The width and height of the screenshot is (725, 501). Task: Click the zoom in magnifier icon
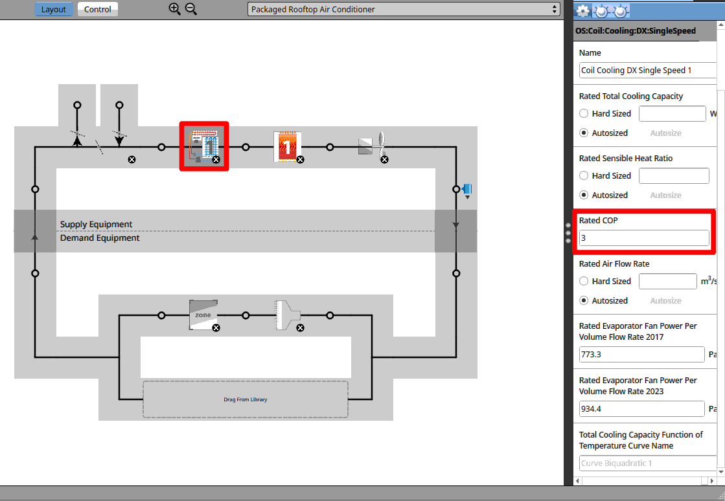pos(174,9)
